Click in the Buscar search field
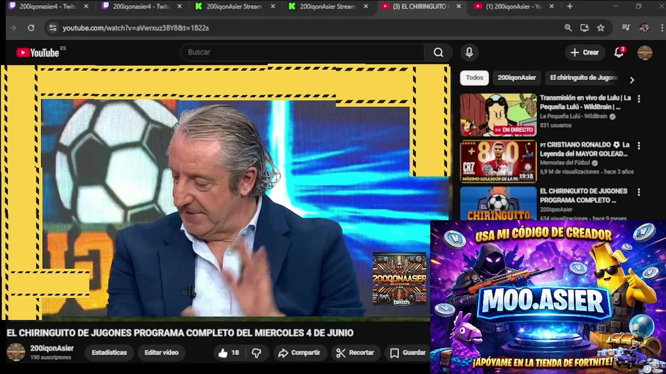The image size is (666, 374). click(302, 52)
